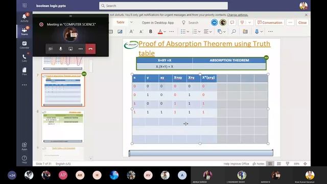Click the find magnifier icon in toolbar
327x184 pixels.
coord(234,32)
